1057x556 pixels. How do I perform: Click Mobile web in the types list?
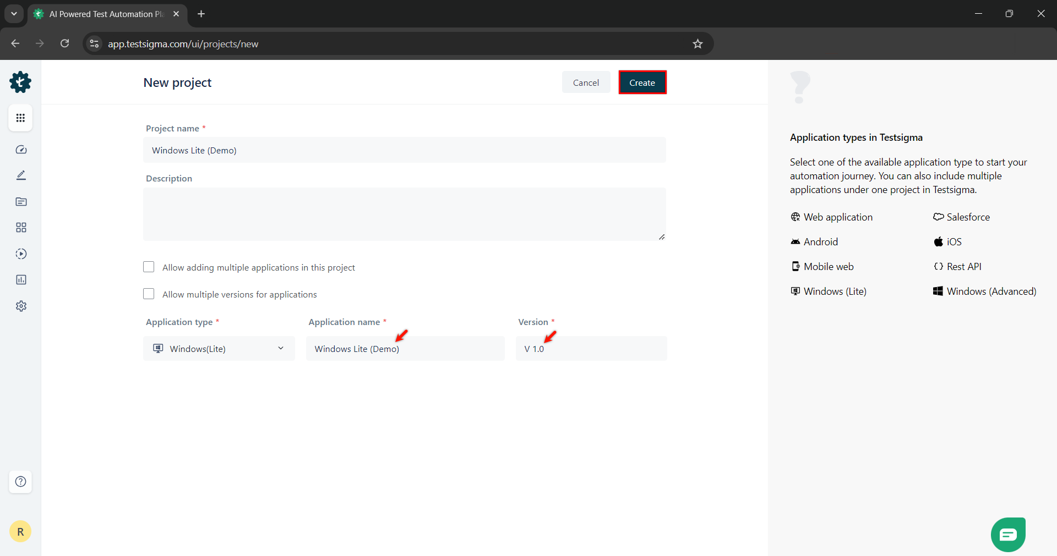(x=822, y=267)
